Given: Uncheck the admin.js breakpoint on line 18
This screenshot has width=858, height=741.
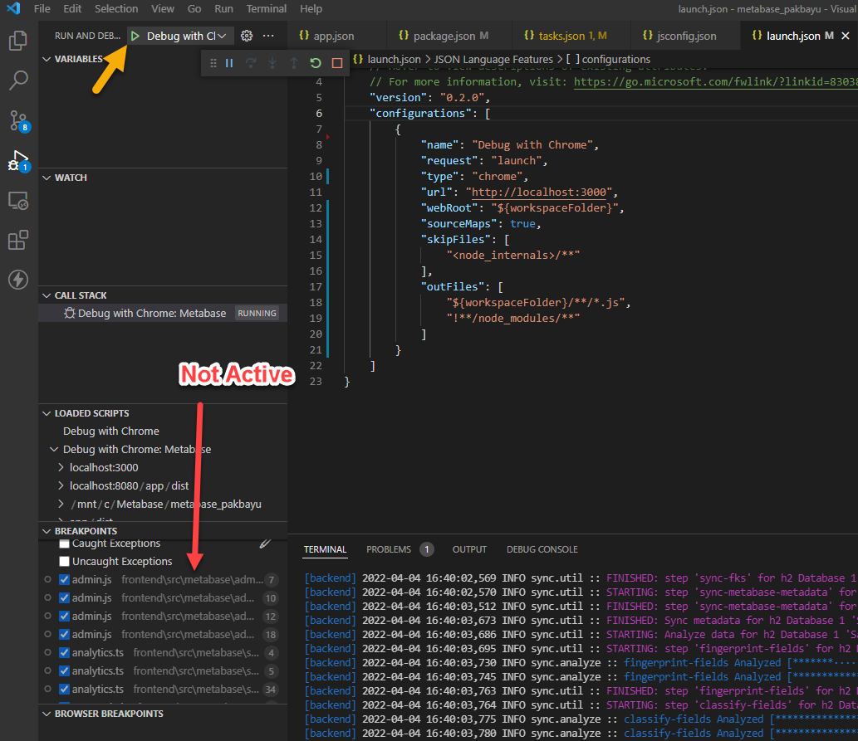Looking at the screenshot, I should 65,634.
